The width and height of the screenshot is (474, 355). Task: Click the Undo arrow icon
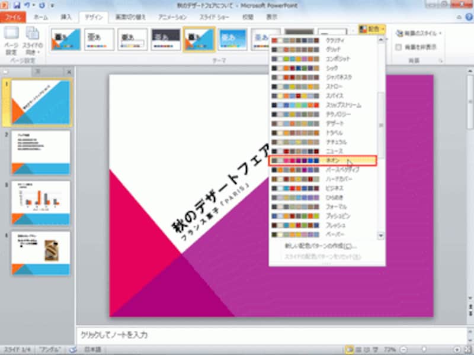point(27,5)
